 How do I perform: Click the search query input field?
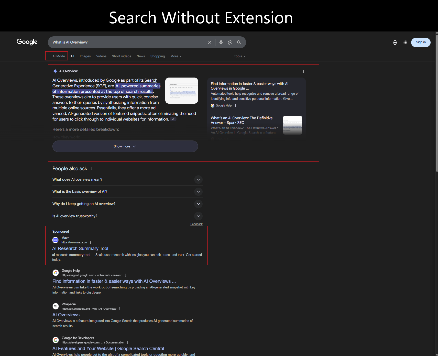point(128,42)
